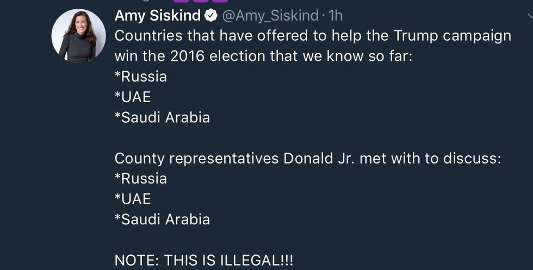Click the Amy Siskind display name
Viewport: 533px width, 270px height.
157,16
